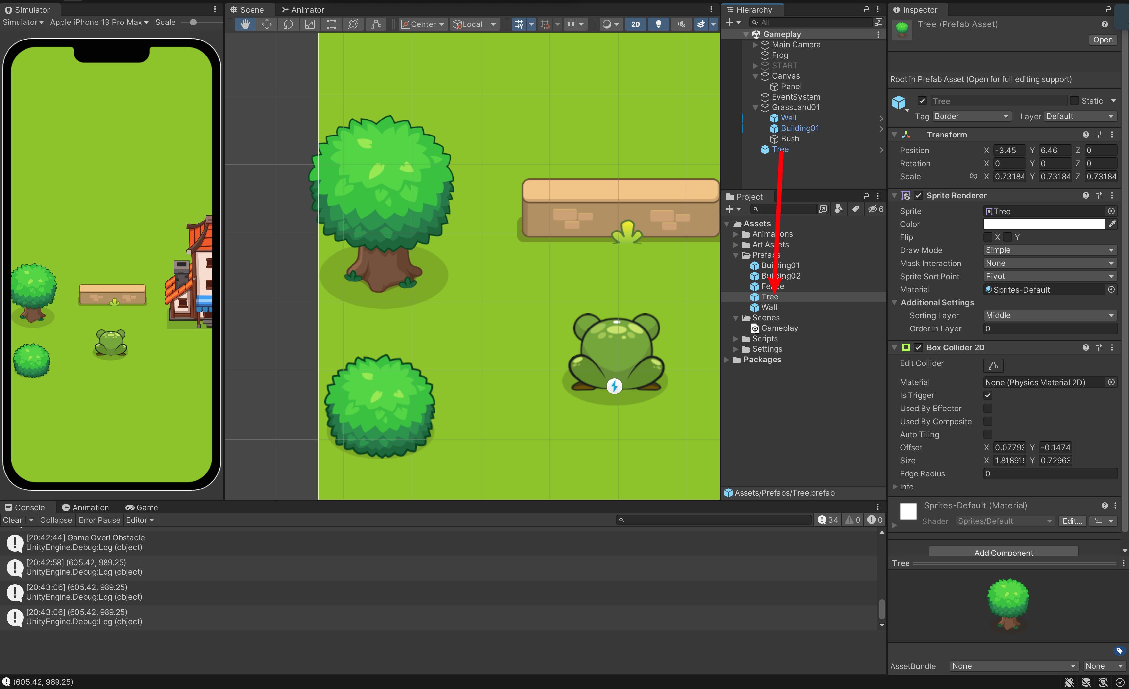The height and width of the screenshot is (689, 1129).
Task: Open Sprite Renderer preset icon
Action: (x=1099, y=196)
